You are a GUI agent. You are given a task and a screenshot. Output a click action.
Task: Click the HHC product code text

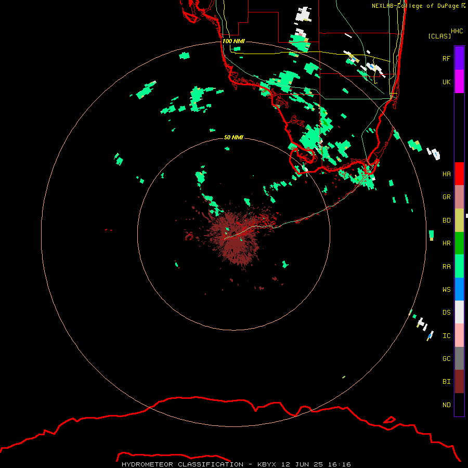[457, 31]
